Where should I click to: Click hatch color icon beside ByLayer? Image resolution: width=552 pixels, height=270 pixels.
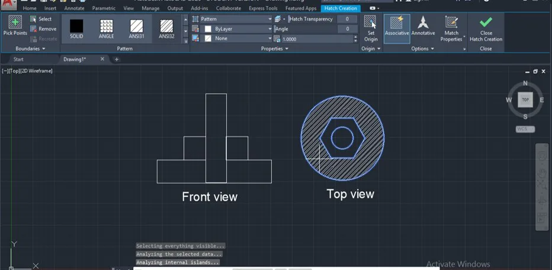click(195, 29)
